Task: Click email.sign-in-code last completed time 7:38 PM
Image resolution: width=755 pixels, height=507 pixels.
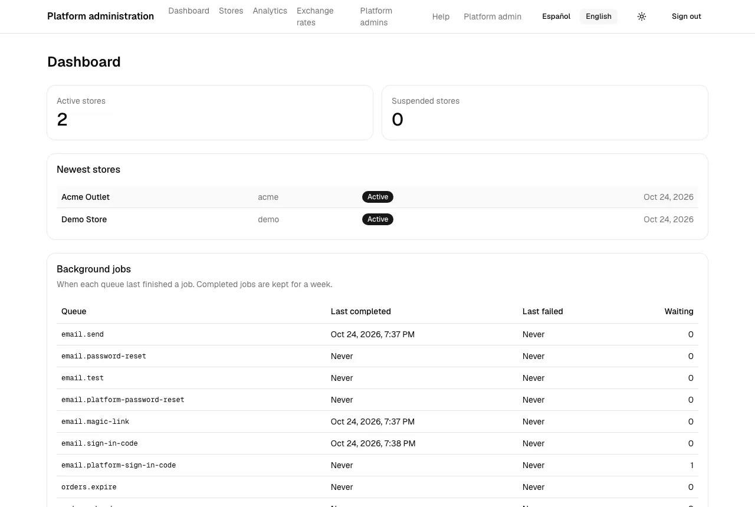Action: [x=373, y=443]
